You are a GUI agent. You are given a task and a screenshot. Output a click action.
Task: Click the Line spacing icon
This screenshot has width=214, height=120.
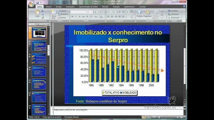tap(127, 12)
